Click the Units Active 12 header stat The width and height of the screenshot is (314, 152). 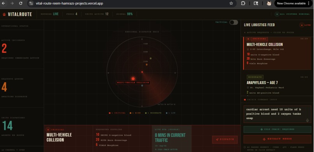tap(97, 14)
